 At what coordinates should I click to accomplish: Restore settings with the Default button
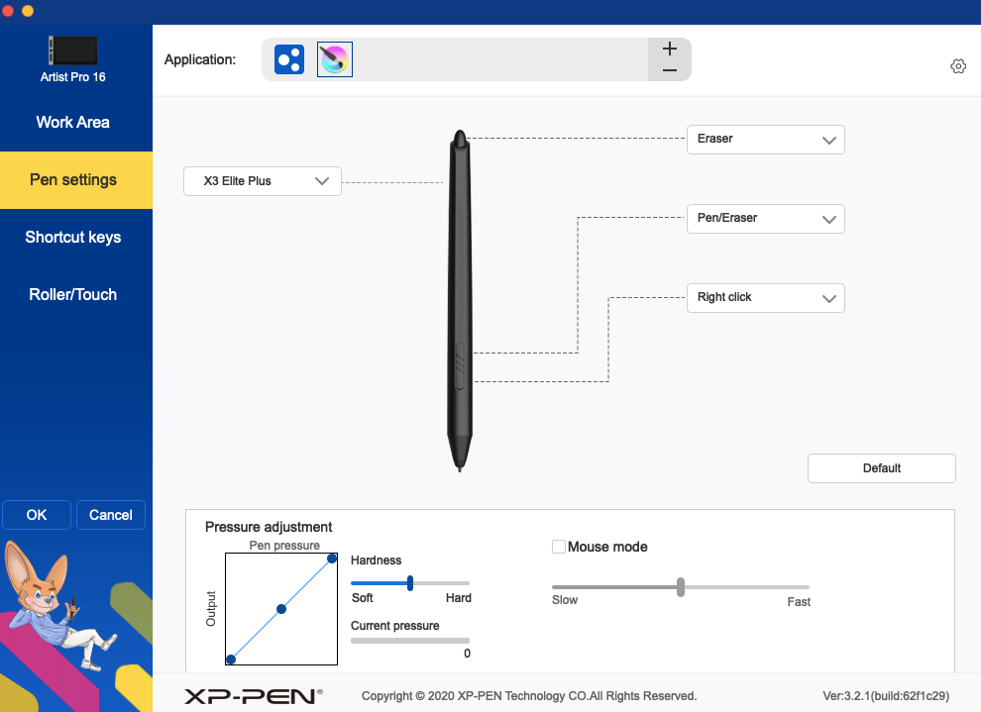click(x=881, y=467)
